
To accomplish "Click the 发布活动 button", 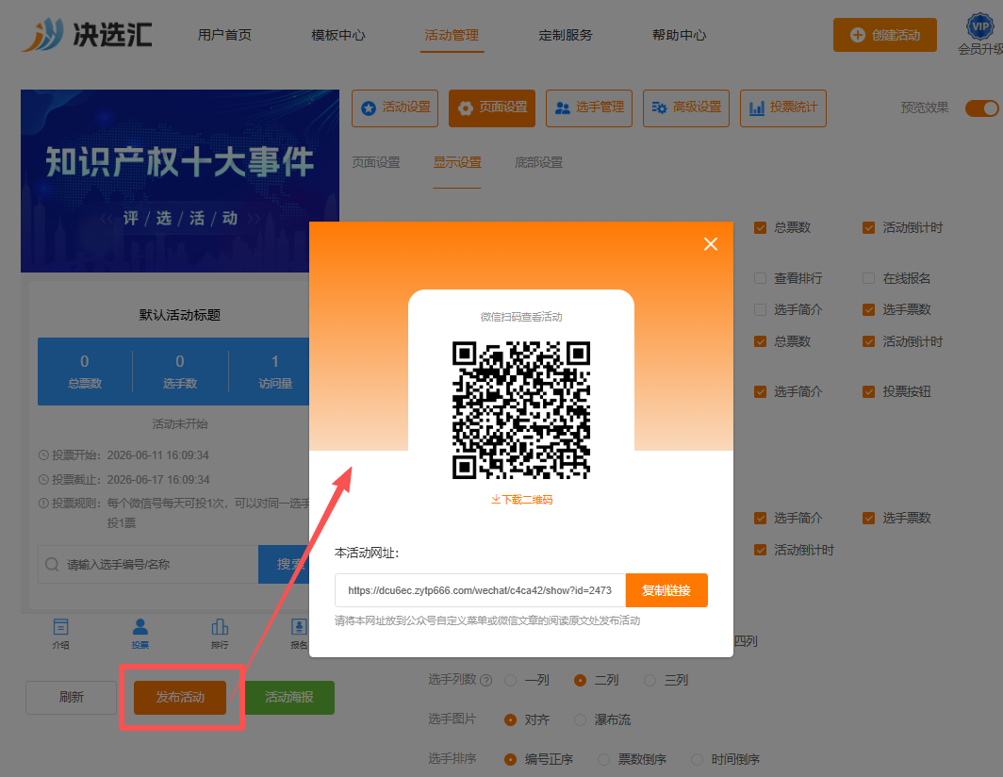I will point(180,697).
